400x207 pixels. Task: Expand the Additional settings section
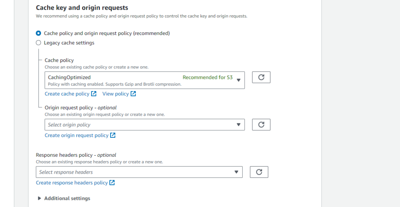coord(64,198)
